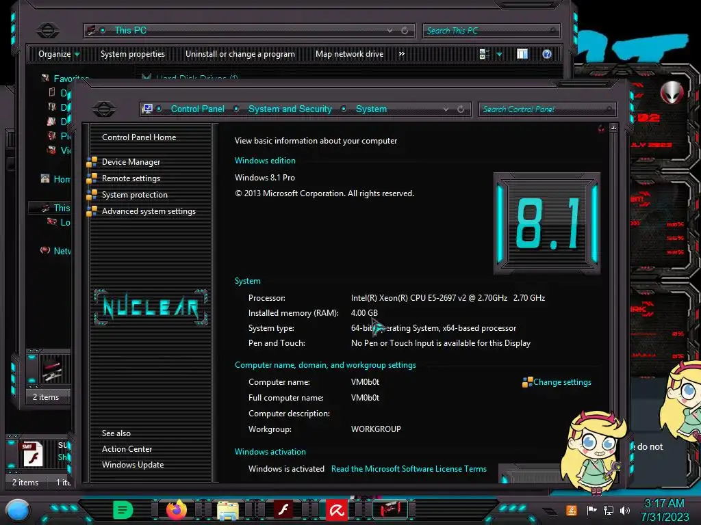
Task: Click the back navigation orb in This PC
Action: coord(48,30)
